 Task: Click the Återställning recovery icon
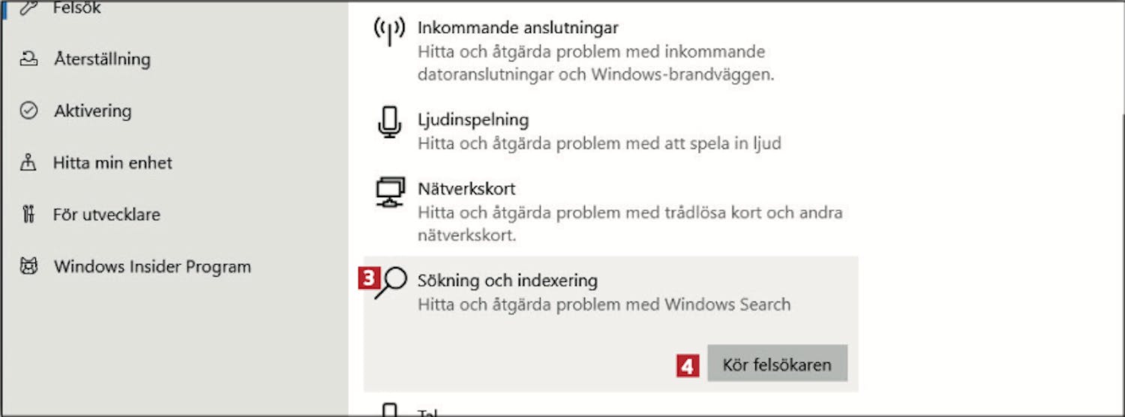click(x=28, y=58)
